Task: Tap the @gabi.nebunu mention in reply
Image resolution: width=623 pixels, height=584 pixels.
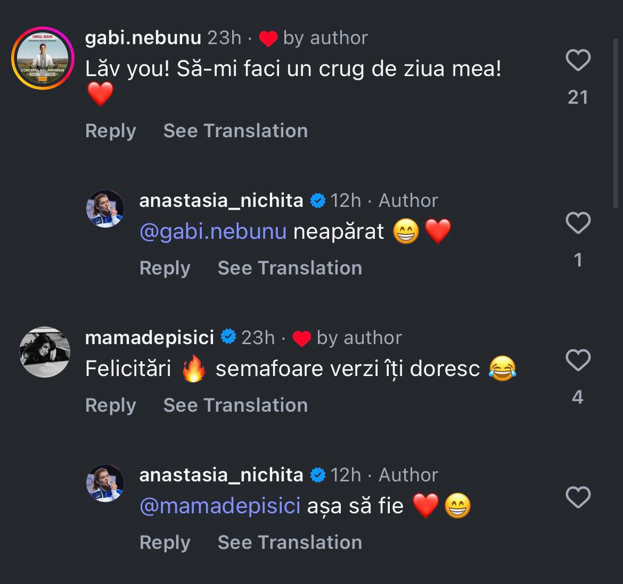Action: [213, 231]
